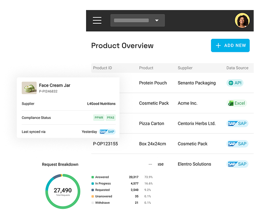Expand the header dropdown selector
Viewport: 254px width, 215px height.
(137, 20)
